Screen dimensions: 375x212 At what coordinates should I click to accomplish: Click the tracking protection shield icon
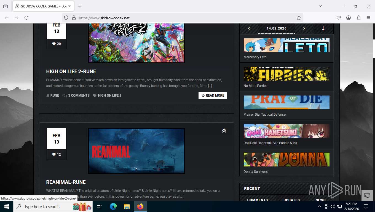tap(66, 18)
